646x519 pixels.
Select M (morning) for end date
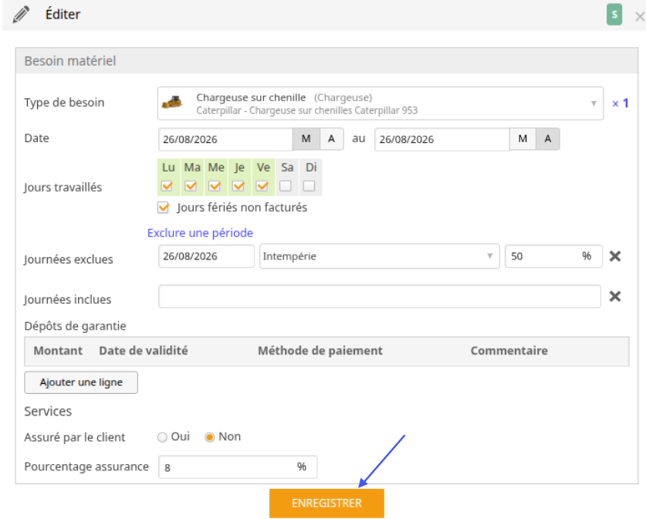[x=523, y=139]
